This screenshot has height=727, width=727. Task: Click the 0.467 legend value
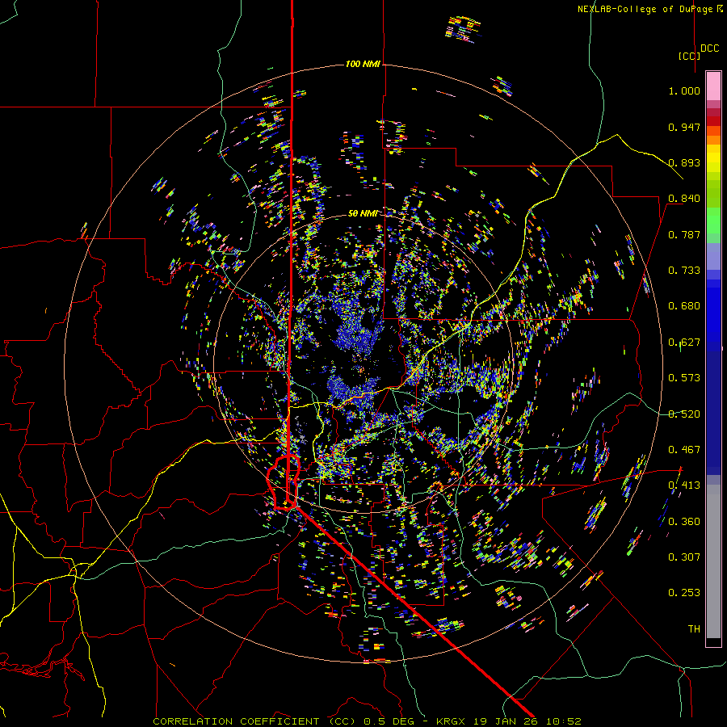click(684, 450)
